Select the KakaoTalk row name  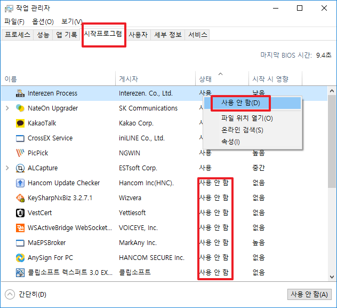tap(42, 123)
